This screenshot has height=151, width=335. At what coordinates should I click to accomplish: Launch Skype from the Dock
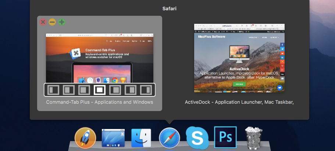(x=197, y=138)
